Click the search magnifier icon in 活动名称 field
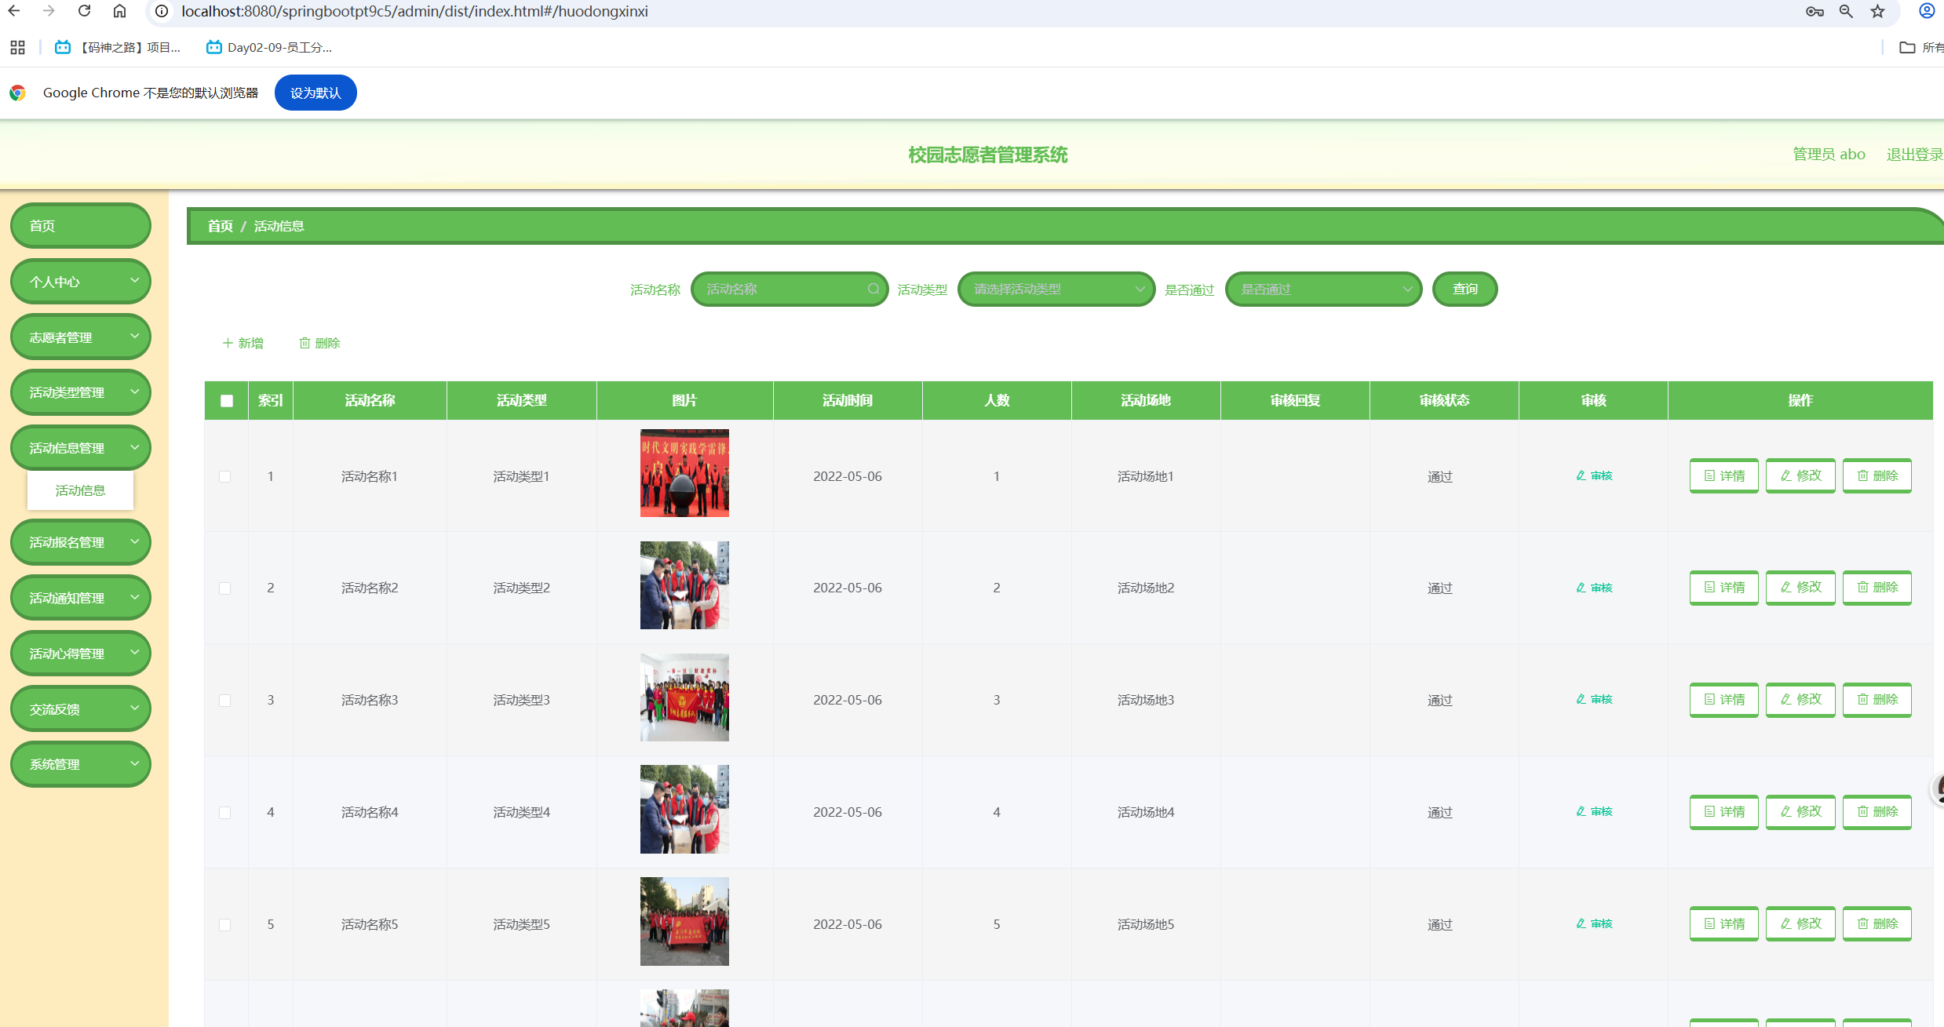Viewport: 1944px width, 1027px height. click(x=873, y=290)
